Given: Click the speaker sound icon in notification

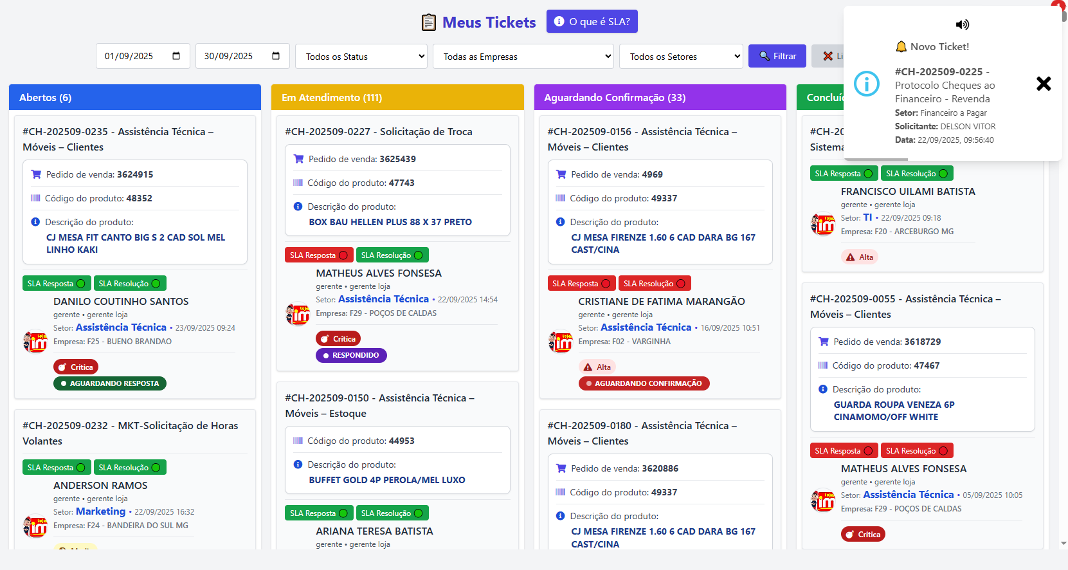Looking at the screenshot, I should click(x=962, y=24).
